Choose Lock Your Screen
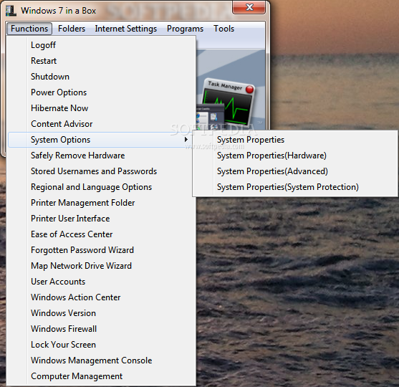The image size is (399, 387). tap(102, 345)
